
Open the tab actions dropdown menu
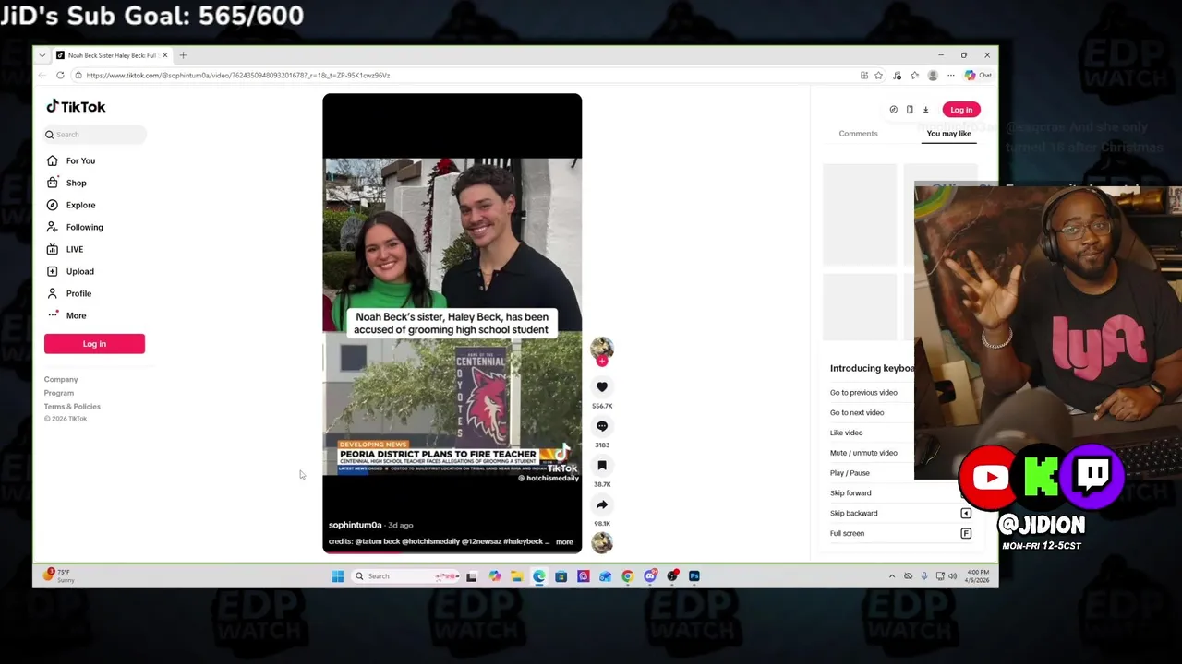coord(42,55)
